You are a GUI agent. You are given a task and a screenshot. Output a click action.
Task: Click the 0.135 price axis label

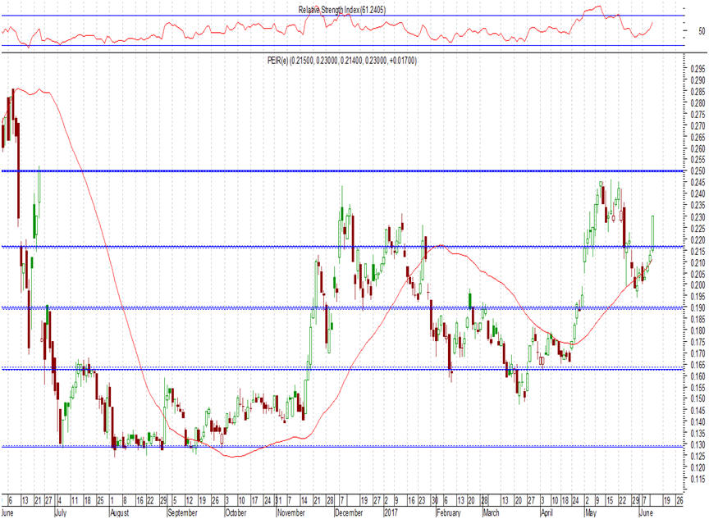coord(698,434)
